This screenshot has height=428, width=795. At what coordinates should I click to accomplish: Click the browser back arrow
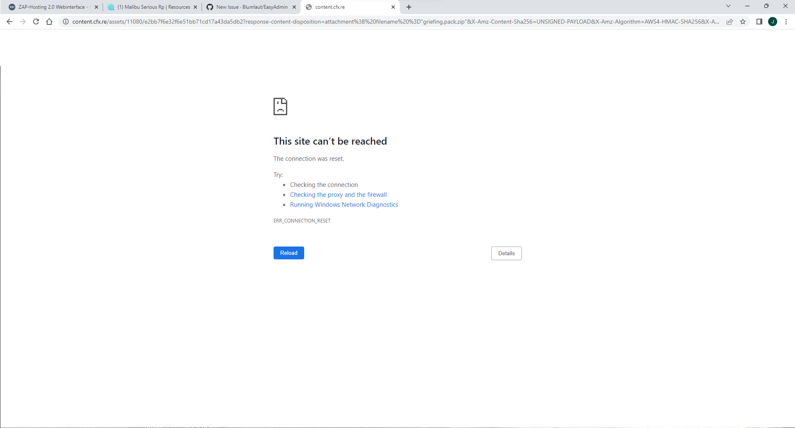(x=10, y=22)
